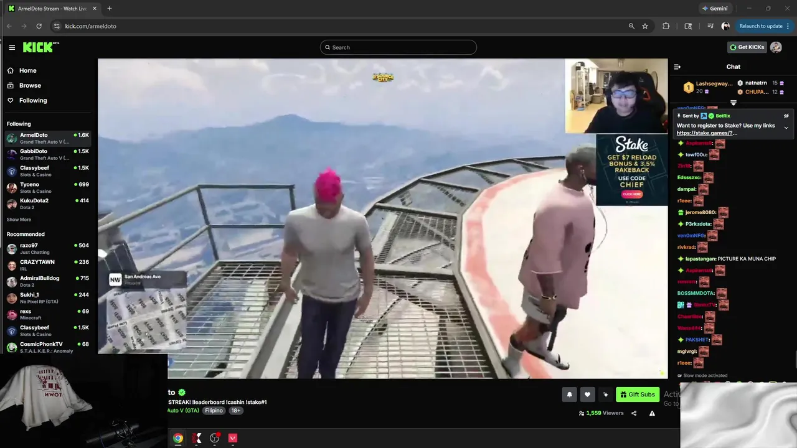797x448 pixels.
Task: Click the Gift Subs button
Action: click(638, 394)
